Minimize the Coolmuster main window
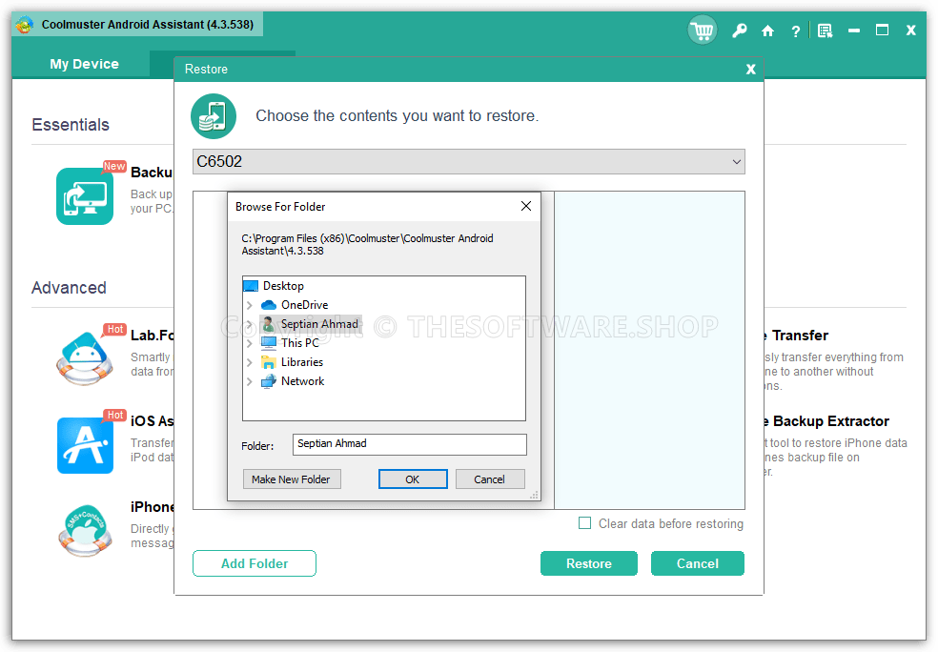 (854, 31)
